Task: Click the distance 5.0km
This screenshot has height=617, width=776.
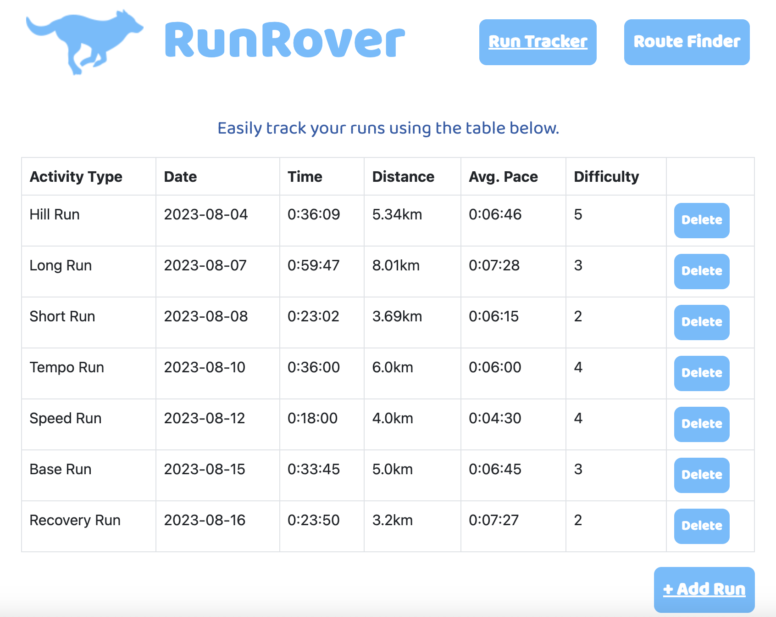Action: click(x=393, y=469)
